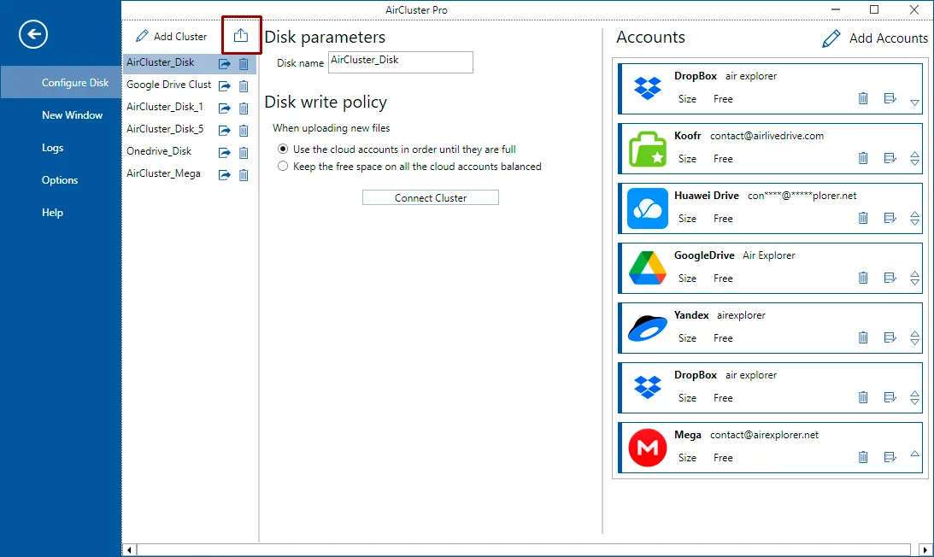Click edit icon on Huawei Drive account
Image resolution: width=934 pixels, height=557 pixels.
[890, 218]
